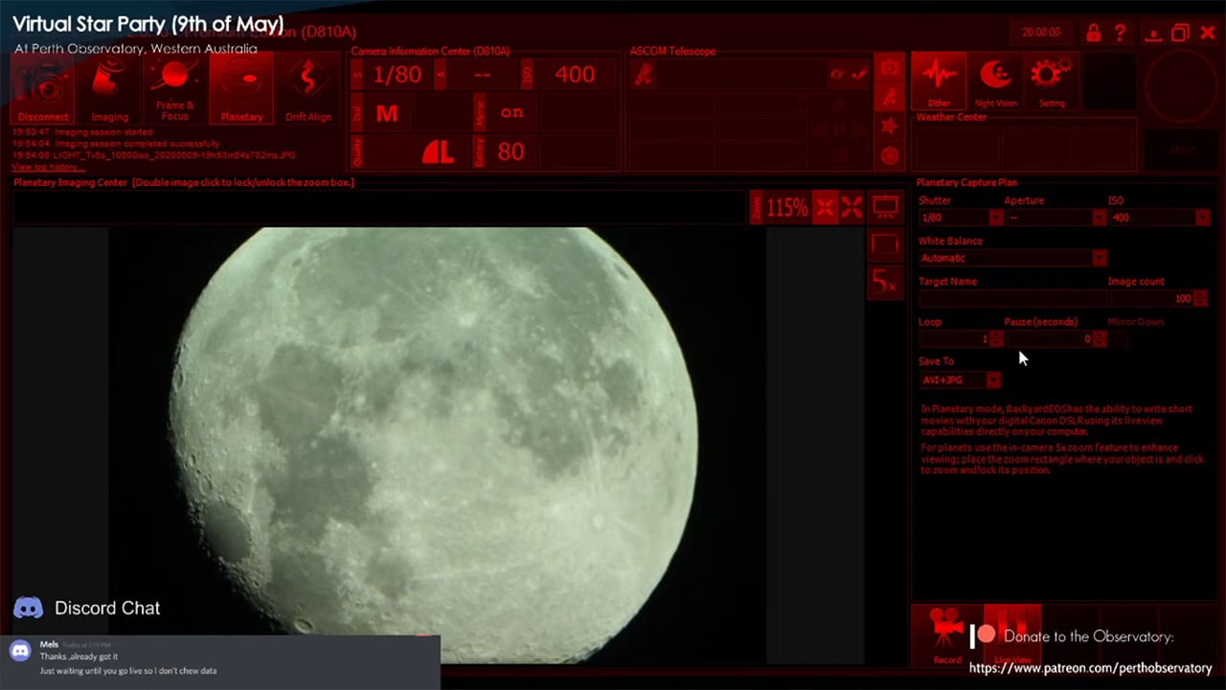Click the Record camera button
The image size is (1226, 690).
pos(946,636)
